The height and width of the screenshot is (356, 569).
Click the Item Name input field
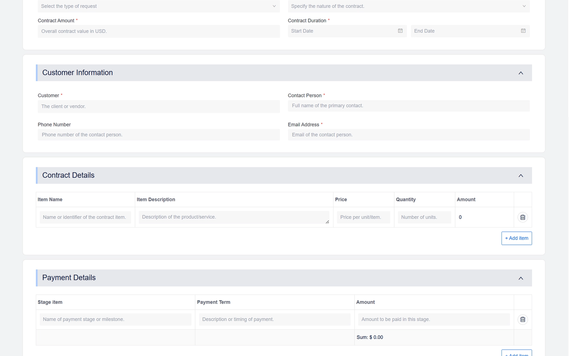coord(85,217)
